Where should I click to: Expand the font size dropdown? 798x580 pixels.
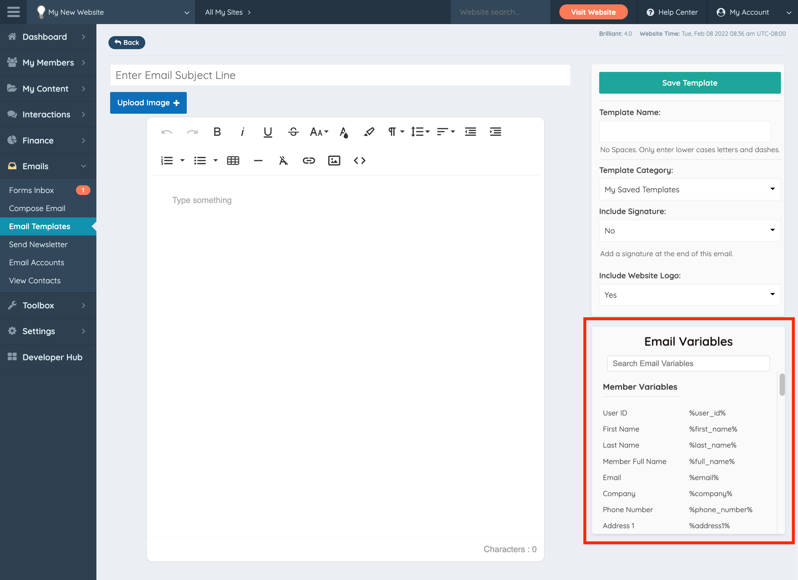coord(319,132)
